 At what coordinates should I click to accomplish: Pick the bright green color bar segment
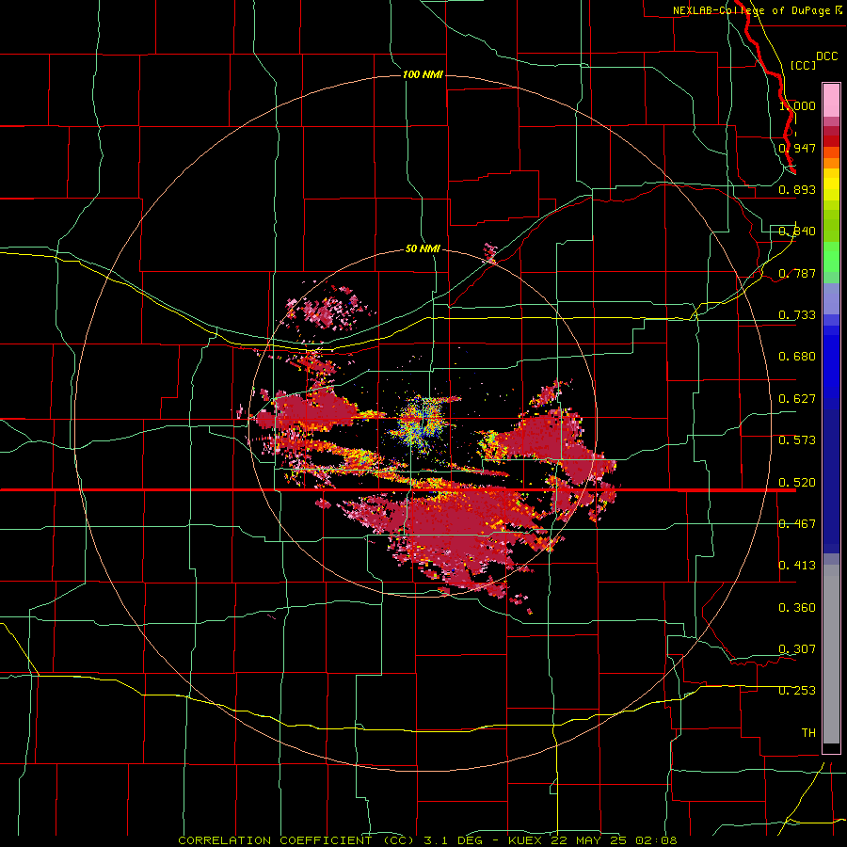(x=831, y=257)
